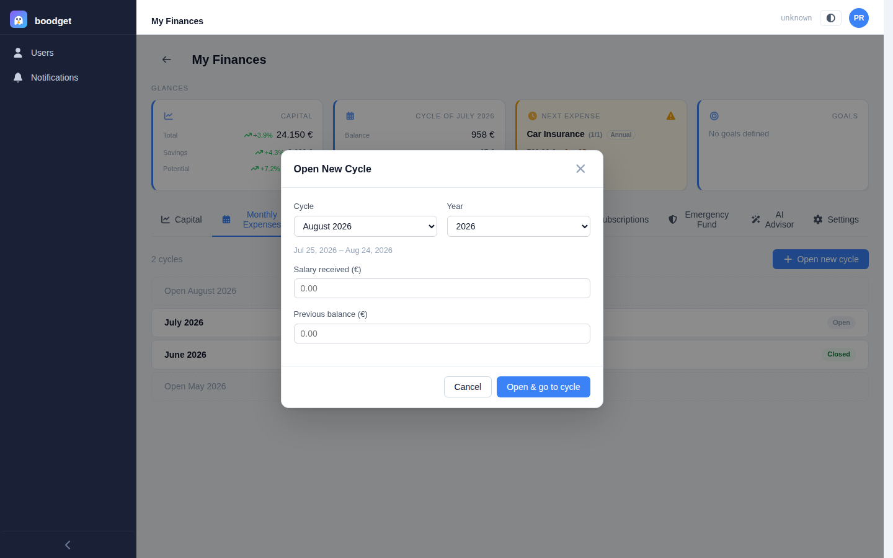Click the Capital chart icon in glance card

point(169,116)
